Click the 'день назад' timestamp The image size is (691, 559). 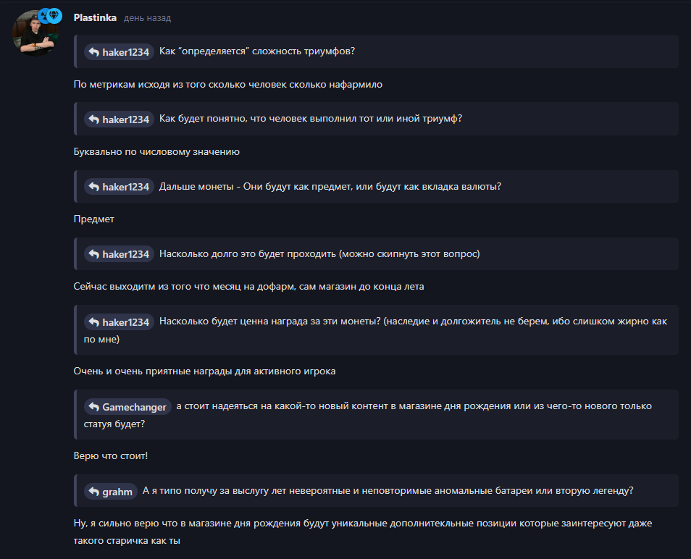pyautogui.click(x=147, y=18)
